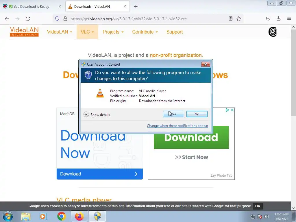Screen dimensions: 296x222
Task: Open the Change when these notifications appear link
Action: click(177, 126)
